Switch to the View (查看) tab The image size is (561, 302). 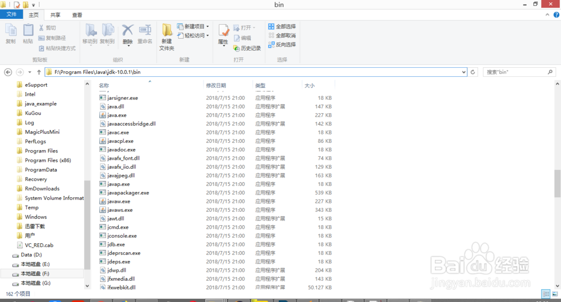77,15
